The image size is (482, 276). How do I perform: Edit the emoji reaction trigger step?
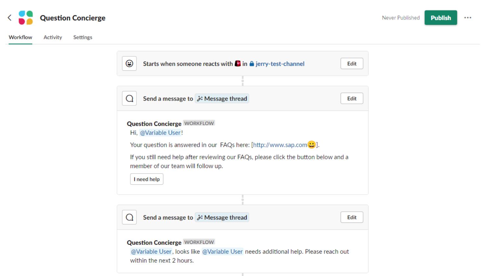[352, 64]
